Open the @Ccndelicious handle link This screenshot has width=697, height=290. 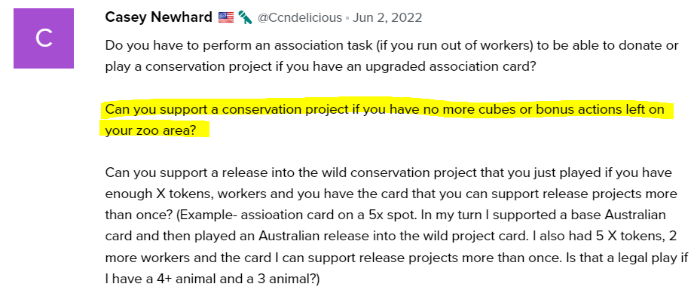tap(300, 18)
